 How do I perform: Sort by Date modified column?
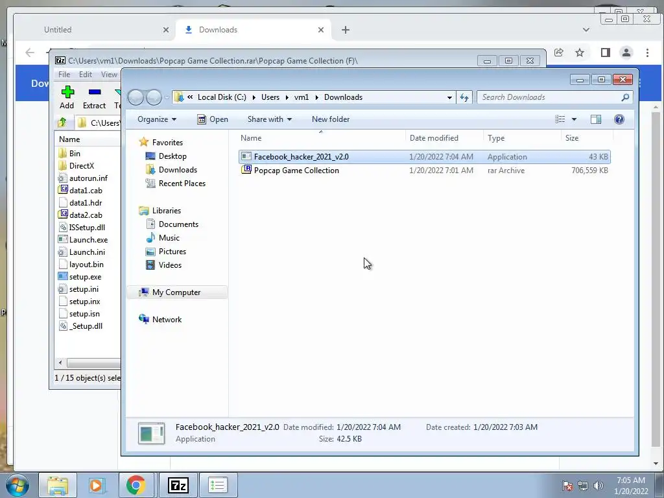click(x=445, y=138)
